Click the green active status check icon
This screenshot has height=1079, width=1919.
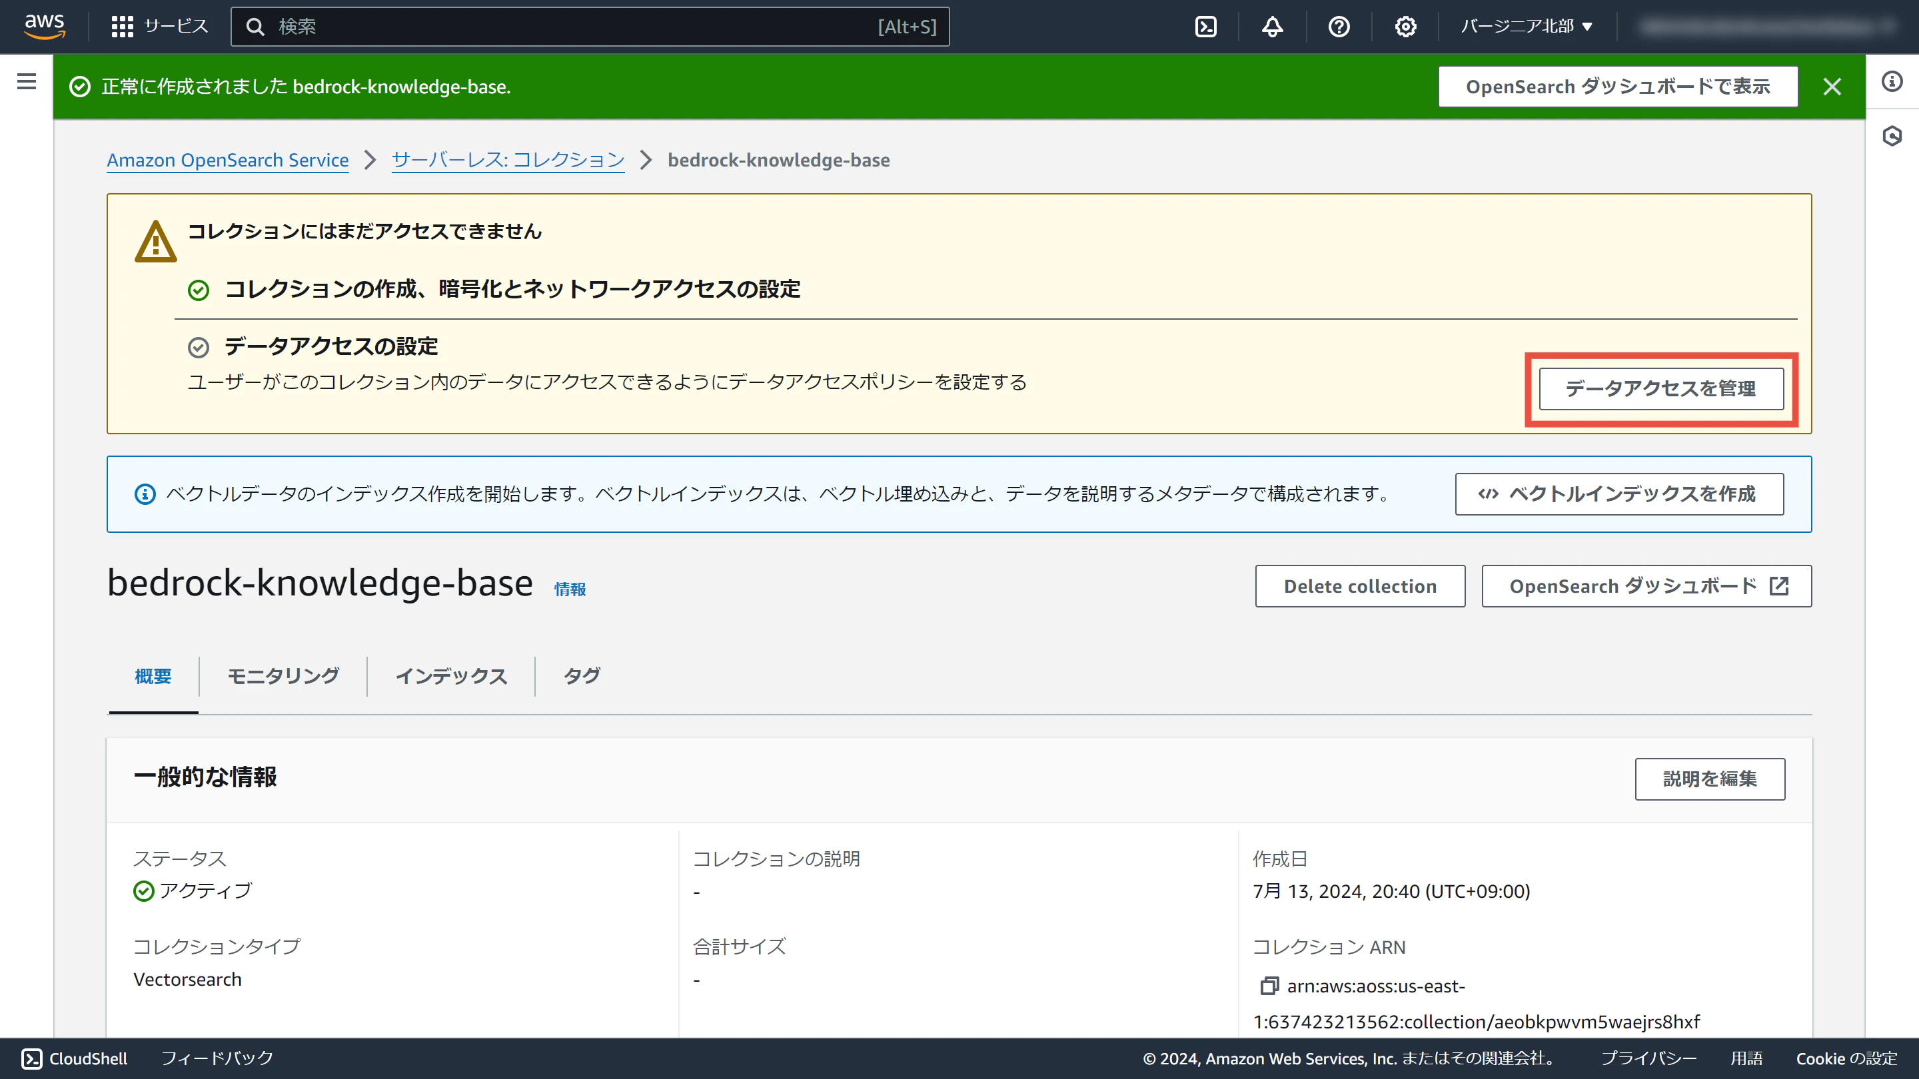coord(143,891)
